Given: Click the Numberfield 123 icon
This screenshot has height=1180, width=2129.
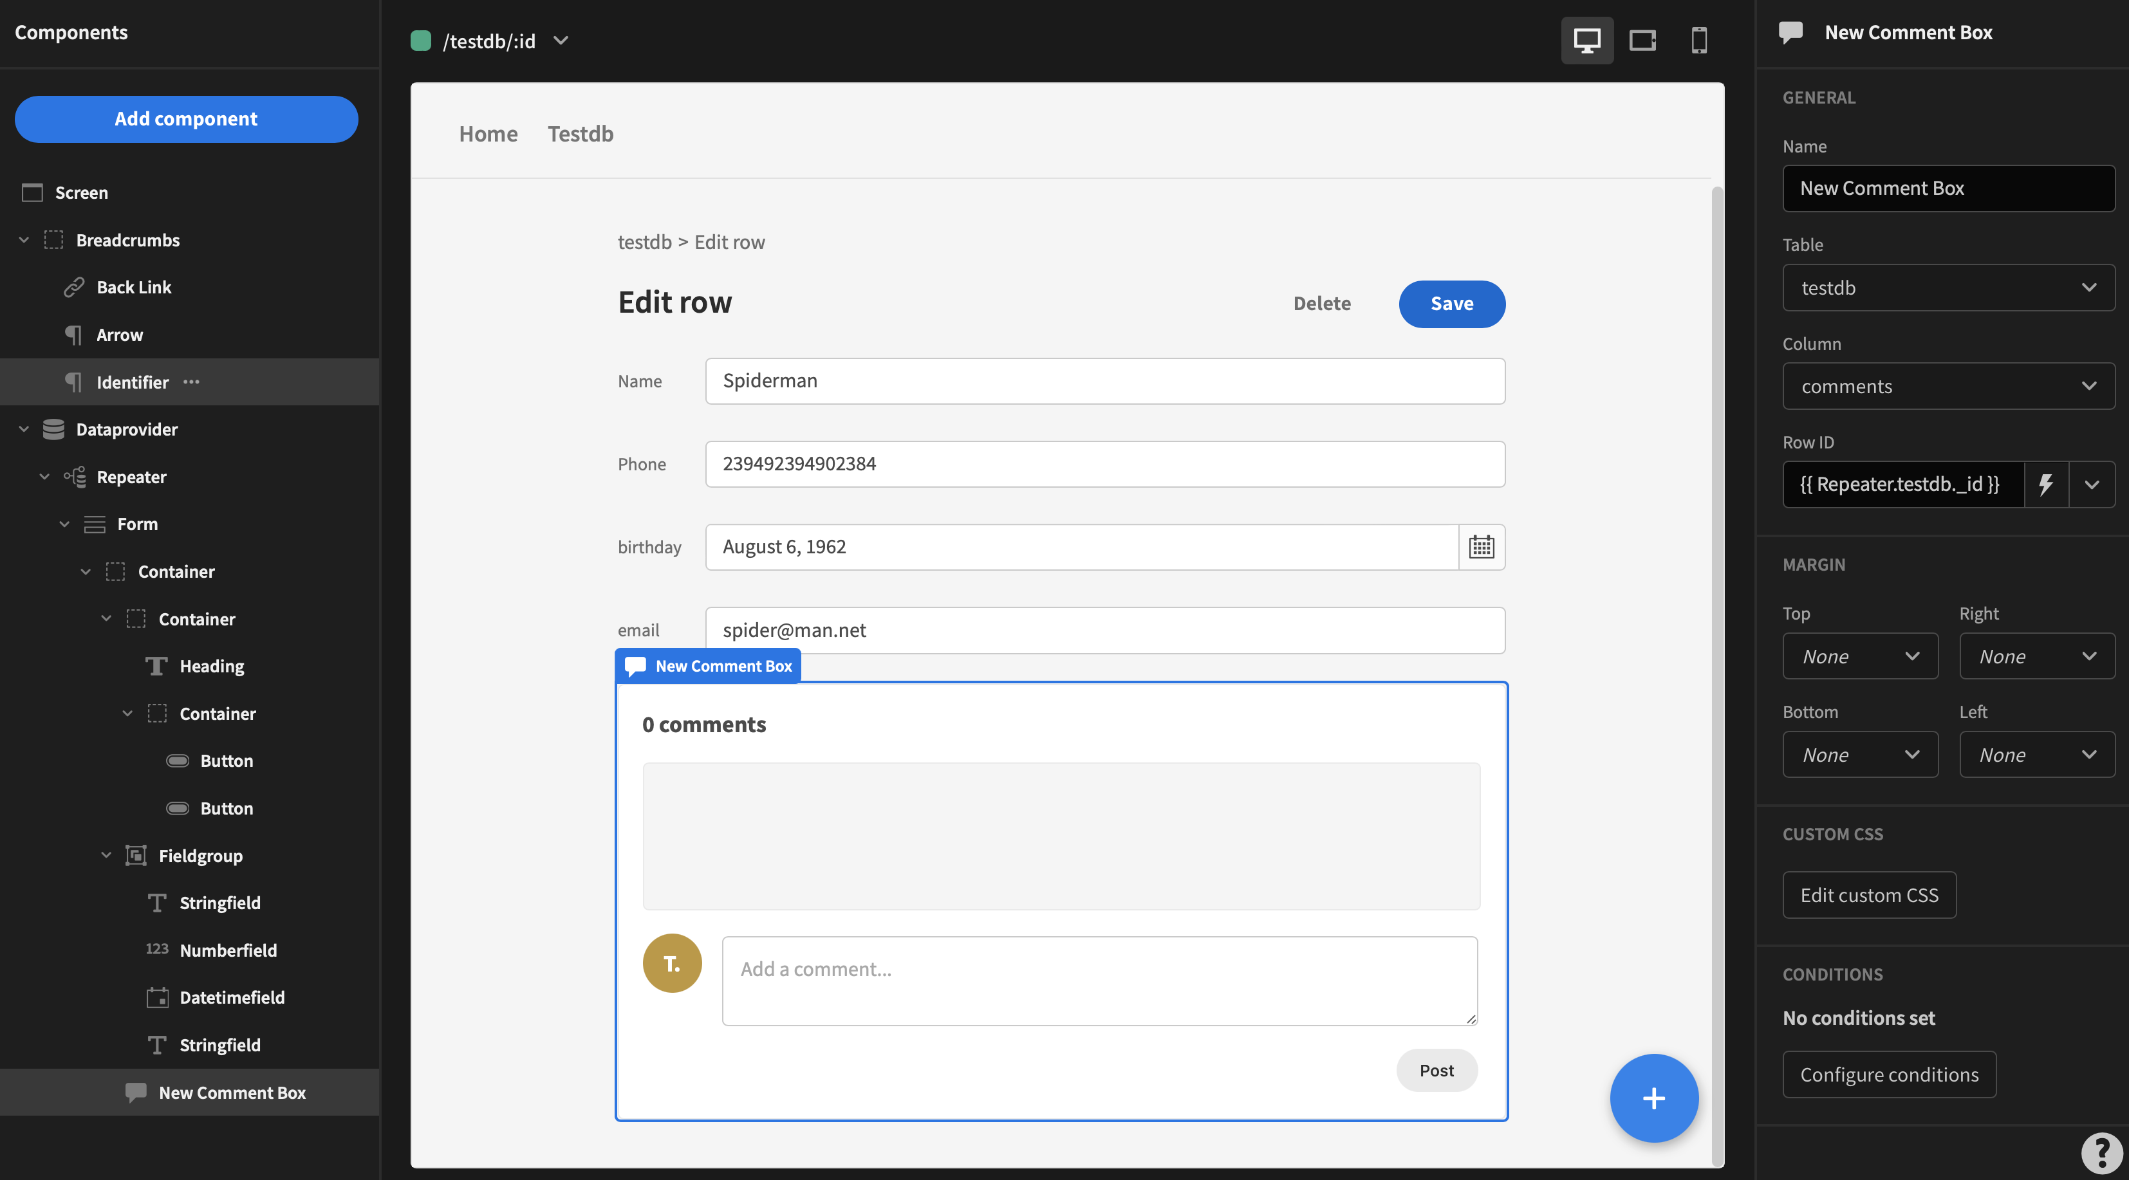Looking at the screenshot, I should tap(156, 948).
